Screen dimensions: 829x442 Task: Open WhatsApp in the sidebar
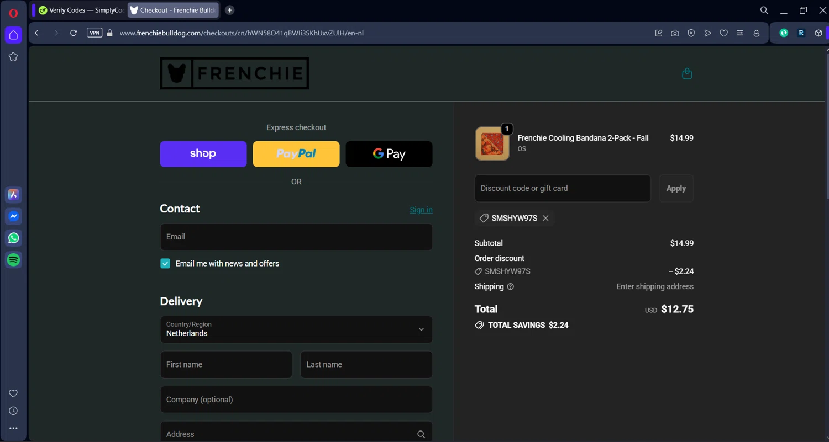tap(13, 238)
